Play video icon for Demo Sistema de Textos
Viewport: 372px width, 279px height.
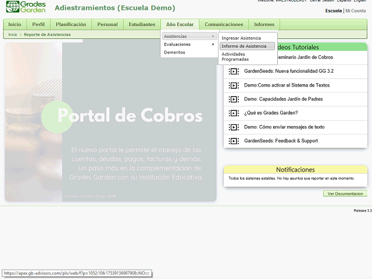click(234, 85)
